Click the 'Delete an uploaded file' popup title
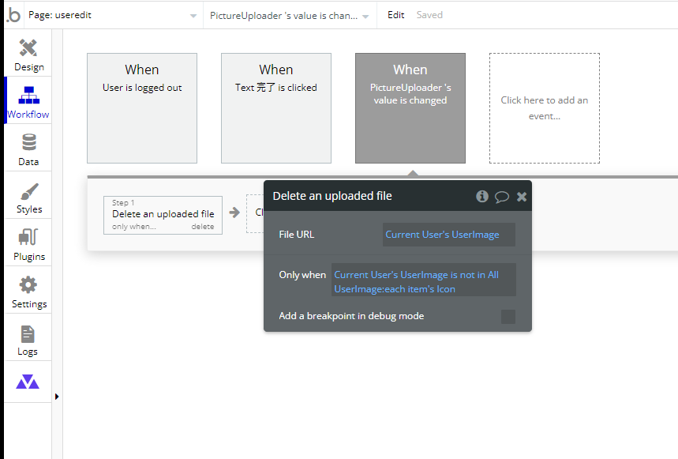Screen dimensions: 678x459 coord(332,196)
